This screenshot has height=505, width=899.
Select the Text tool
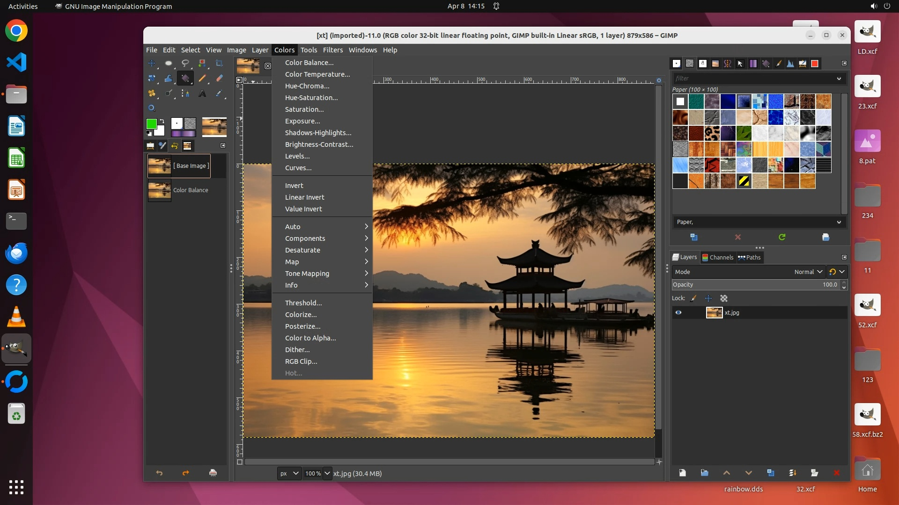pos(202,94)
